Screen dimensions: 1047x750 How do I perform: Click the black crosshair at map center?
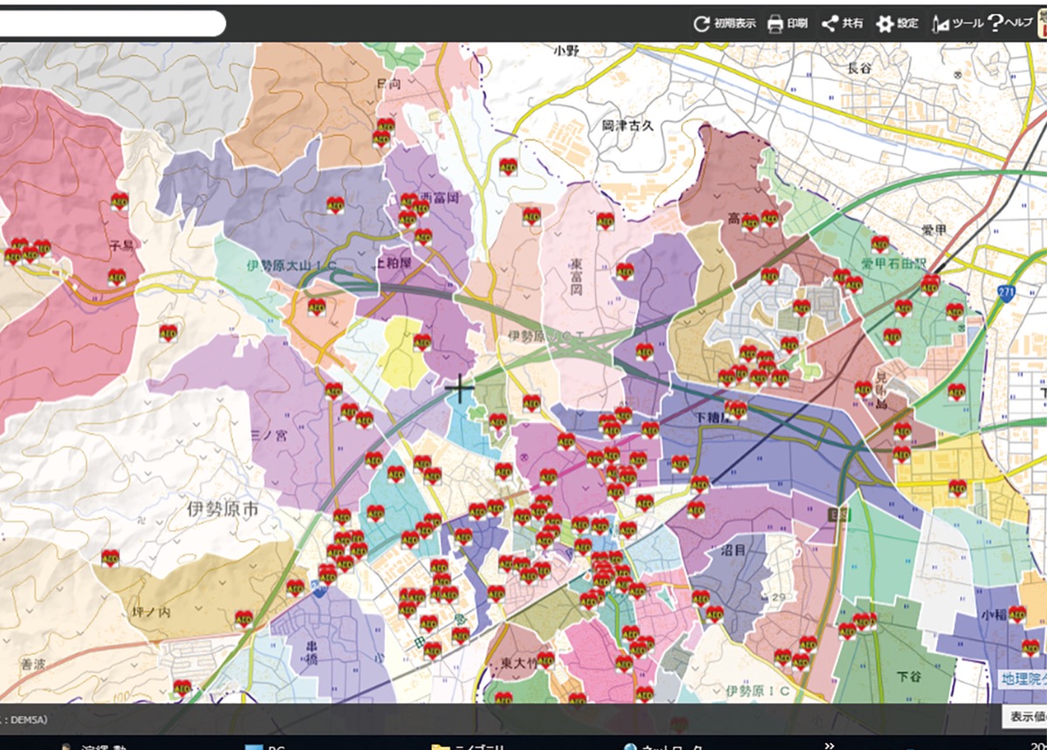pos(459,389)
